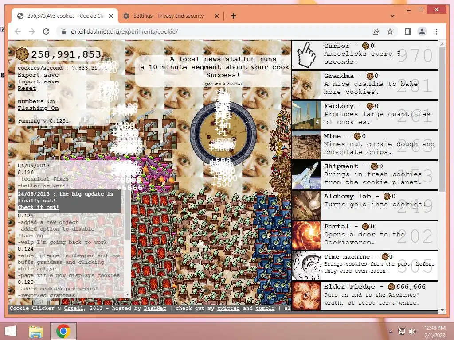View site info via the padlock icon
This screenshot has height=340, width=454.
click(64, 31)
